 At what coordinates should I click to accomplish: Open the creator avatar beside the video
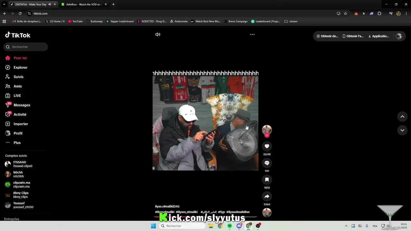267,130
